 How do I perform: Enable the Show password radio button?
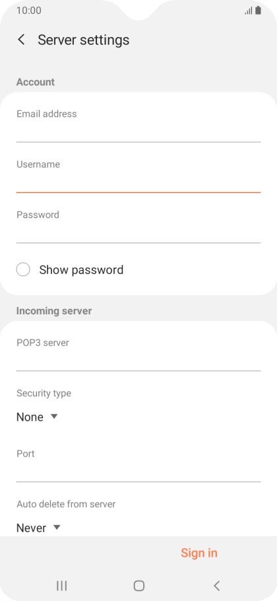pyautogui.click(x=23, y=269)
